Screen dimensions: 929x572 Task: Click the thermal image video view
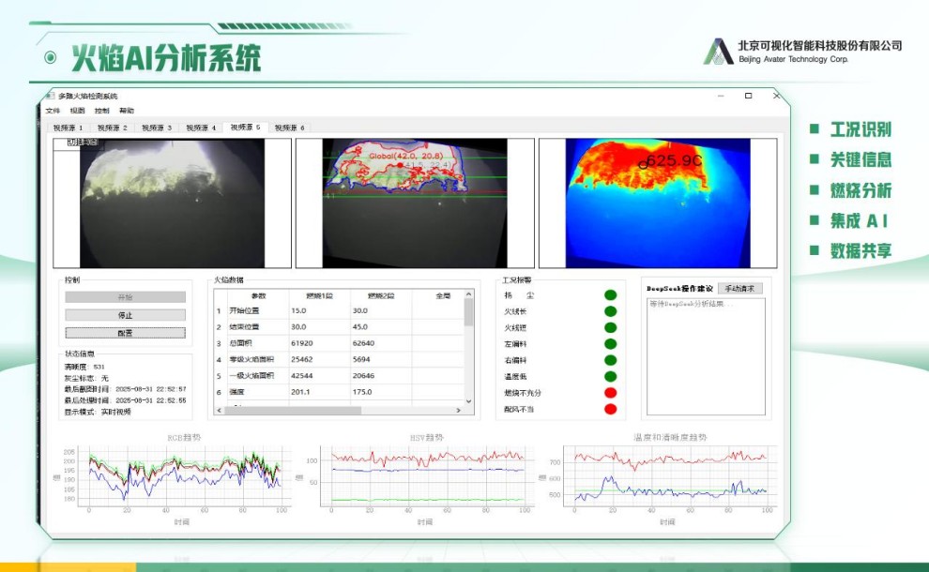[x=671, y=203]
